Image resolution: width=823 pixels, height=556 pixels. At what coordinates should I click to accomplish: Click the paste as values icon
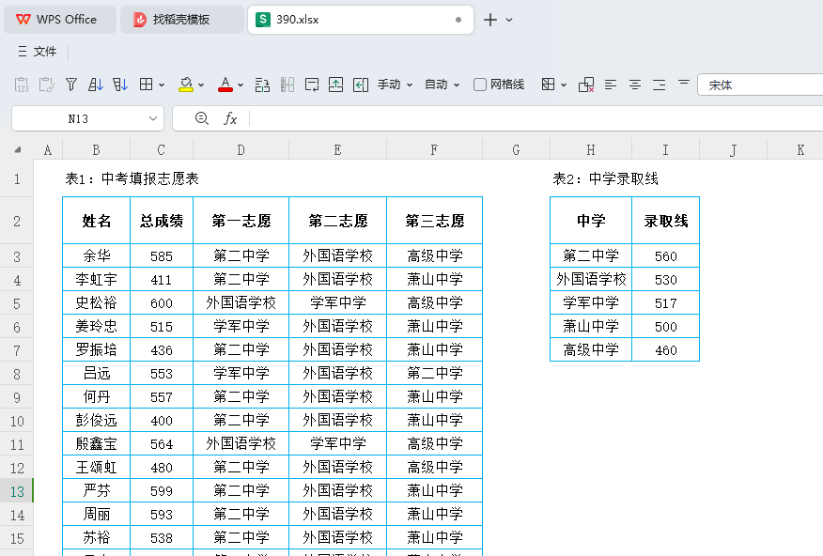[x=22, y=85]
